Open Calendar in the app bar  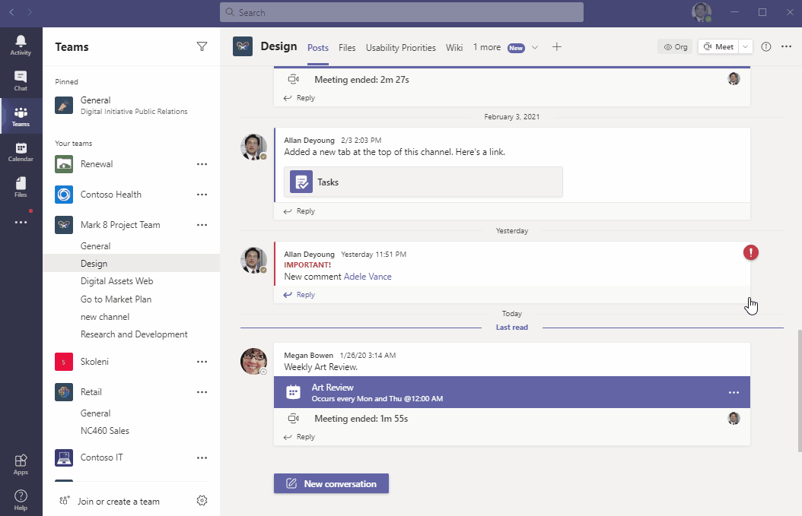coord(21,152)
